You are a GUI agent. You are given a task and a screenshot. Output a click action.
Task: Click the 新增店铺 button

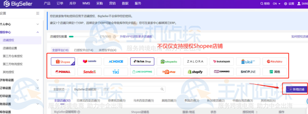(x=297, y=89)
